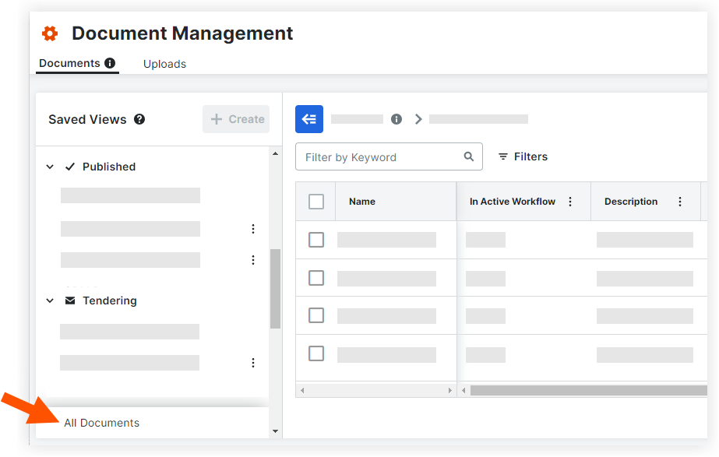The height and width of the screenshot is (457, 719).
Task: Click the Name pane scroll left arrow
Action: [x=302, y=391]
